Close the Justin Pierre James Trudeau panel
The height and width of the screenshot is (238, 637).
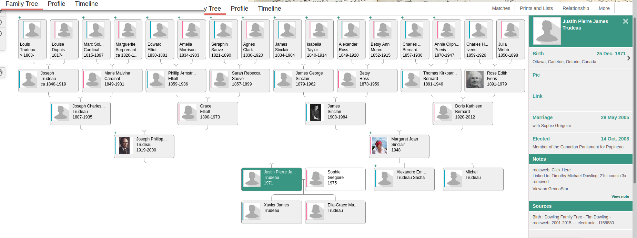[625, 21]
